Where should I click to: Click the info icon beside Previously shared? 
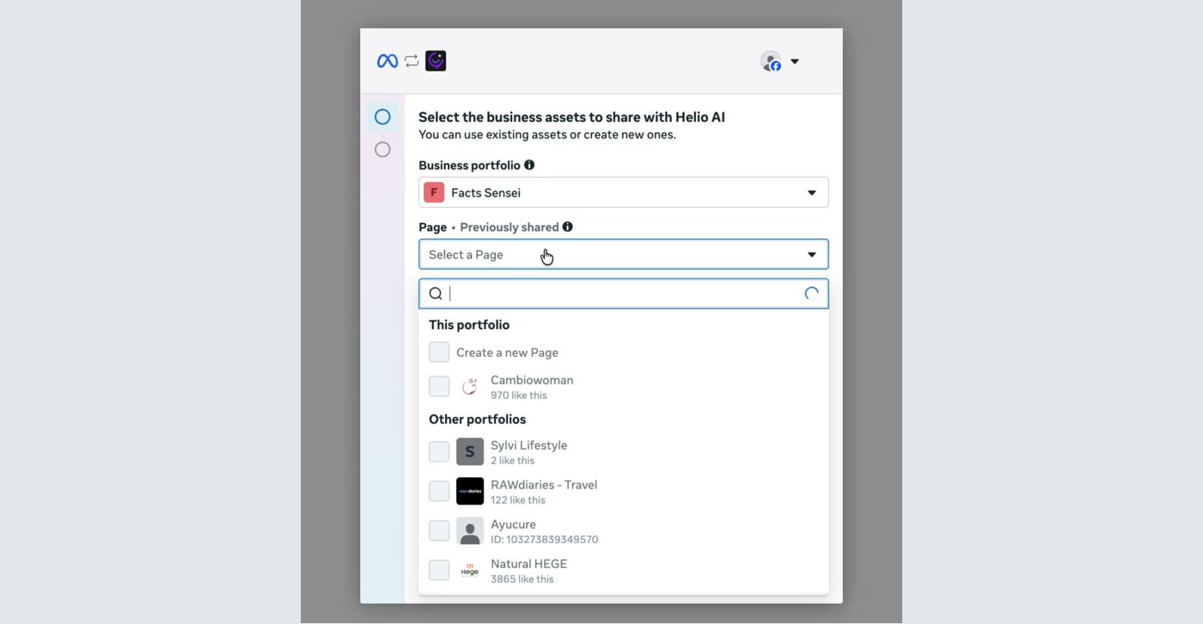pos(567,227)
